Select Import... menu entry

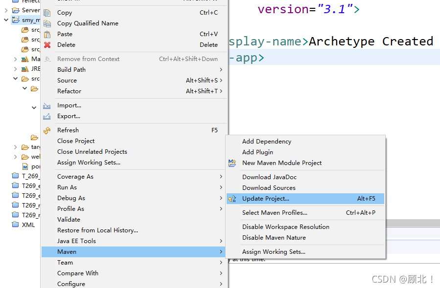[134, 105]
